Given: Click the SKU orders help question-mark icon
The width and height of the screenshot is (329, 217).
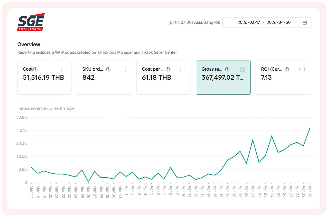Looking at the screenshot, I should click(108, 70).
